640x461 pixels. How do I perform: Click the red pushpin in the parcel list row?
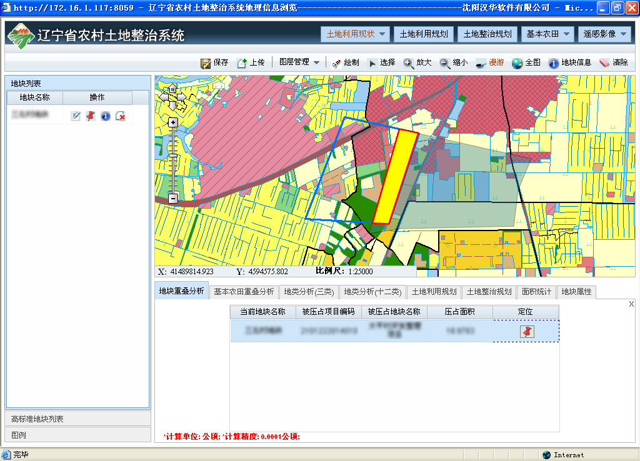[x=91, y=116]
